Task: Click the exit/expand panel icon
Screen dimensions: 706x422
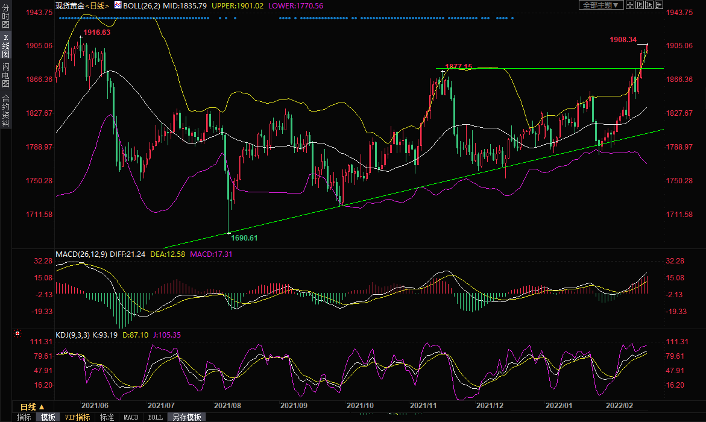Action: [659, 5]
